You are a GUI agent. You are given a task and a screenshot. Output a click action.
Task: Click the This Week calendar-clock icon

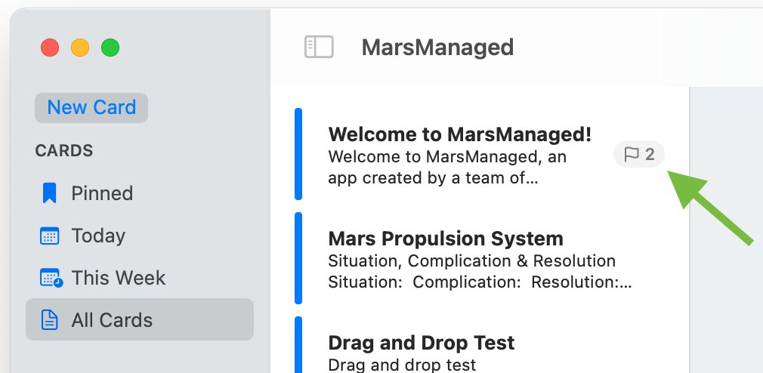[51, 278]
